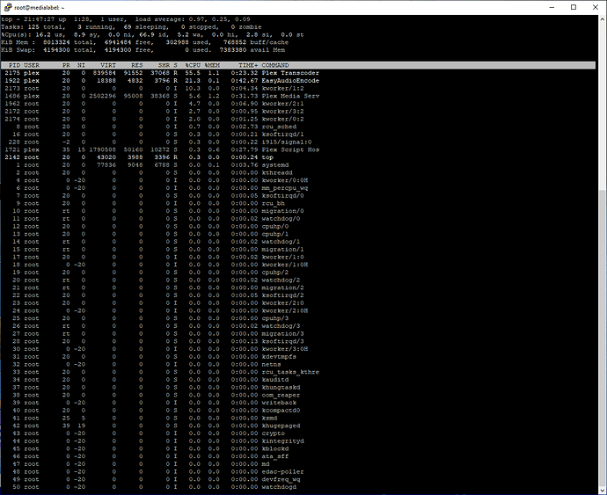The width and height of the screenshot is (607, 495).
Task: Click the KiB Swap label
Action: pyautogui.click(x=18, y=50)
